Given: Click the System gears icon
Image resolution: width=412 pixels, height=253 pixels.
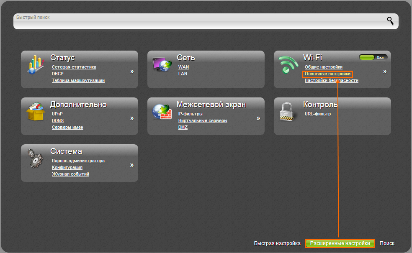Looking at the screenshot, I should 36,158.
